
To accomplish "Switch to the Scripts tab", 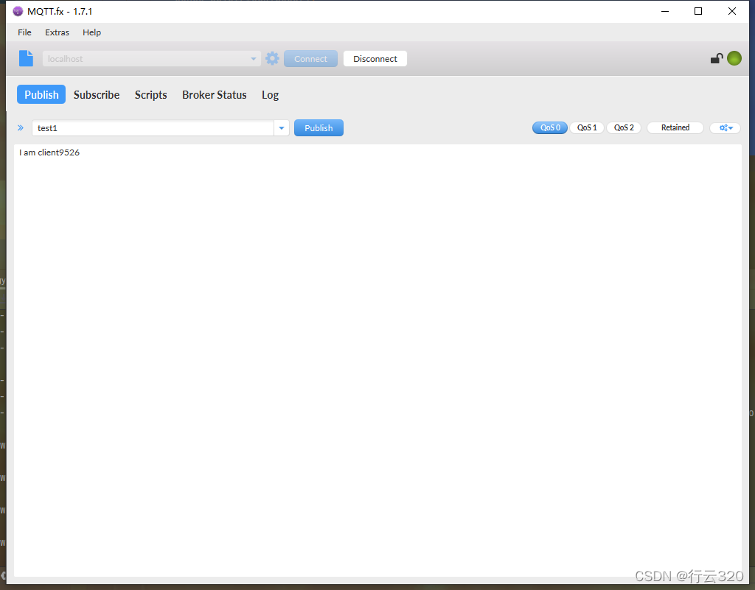I will point(150,95).
